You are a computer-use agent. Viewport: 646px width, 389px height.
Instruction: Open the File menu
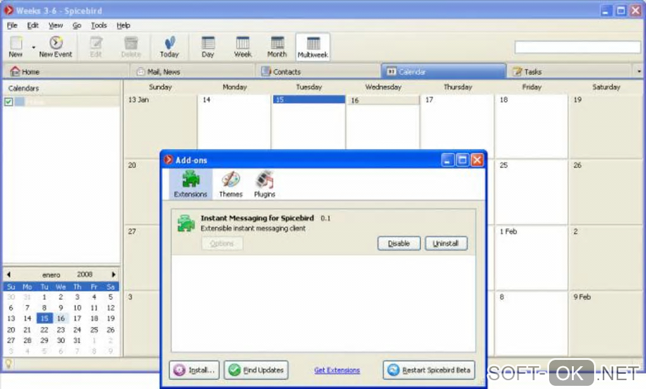pos(12,25)
